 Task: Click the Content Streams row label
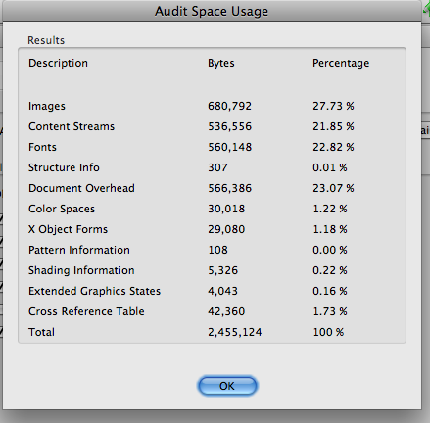click(x=72, y=126)
